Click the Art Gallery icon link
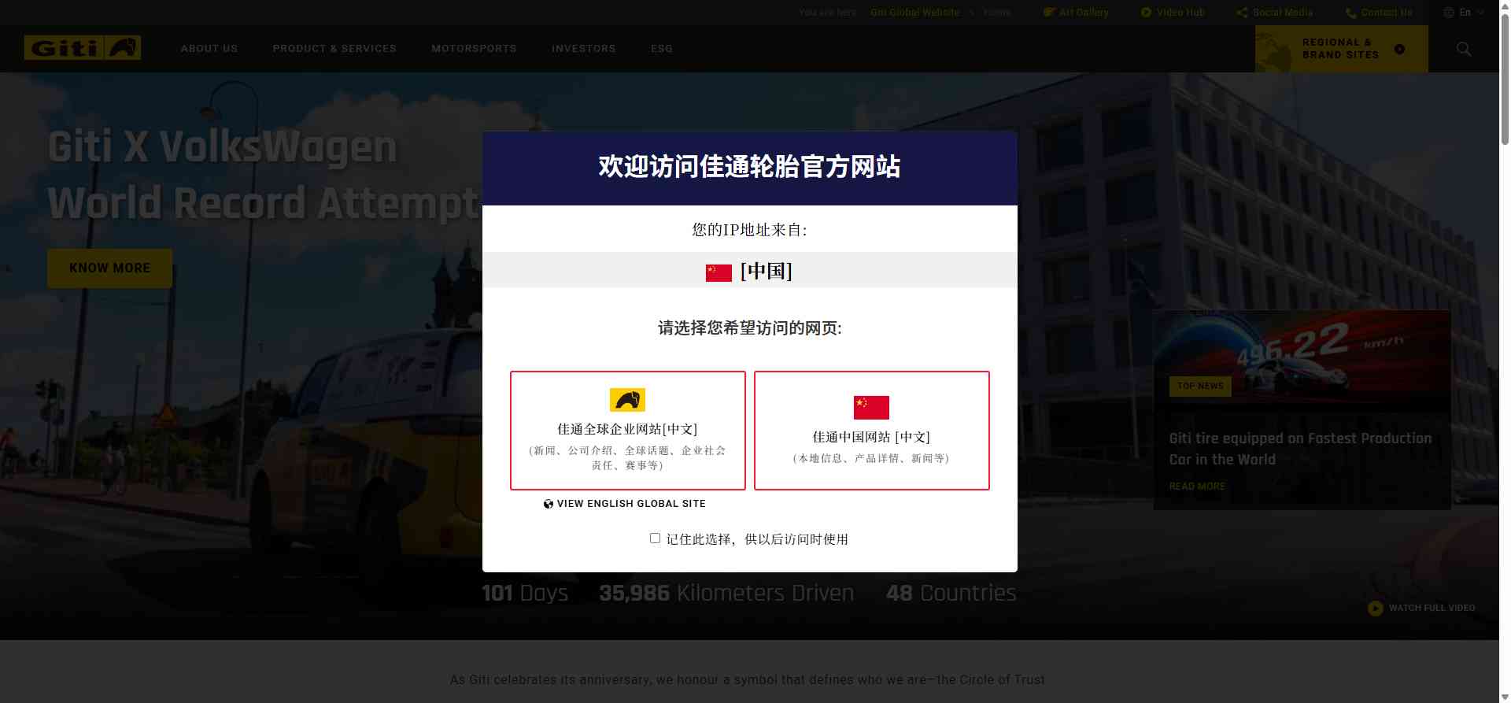The width and height of the screenshot is (1511, 703). 1048,13
